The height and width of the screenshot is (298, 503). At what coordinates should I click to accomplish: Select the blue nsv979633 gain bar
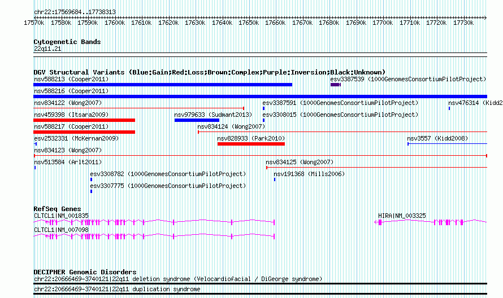[197, 120]
